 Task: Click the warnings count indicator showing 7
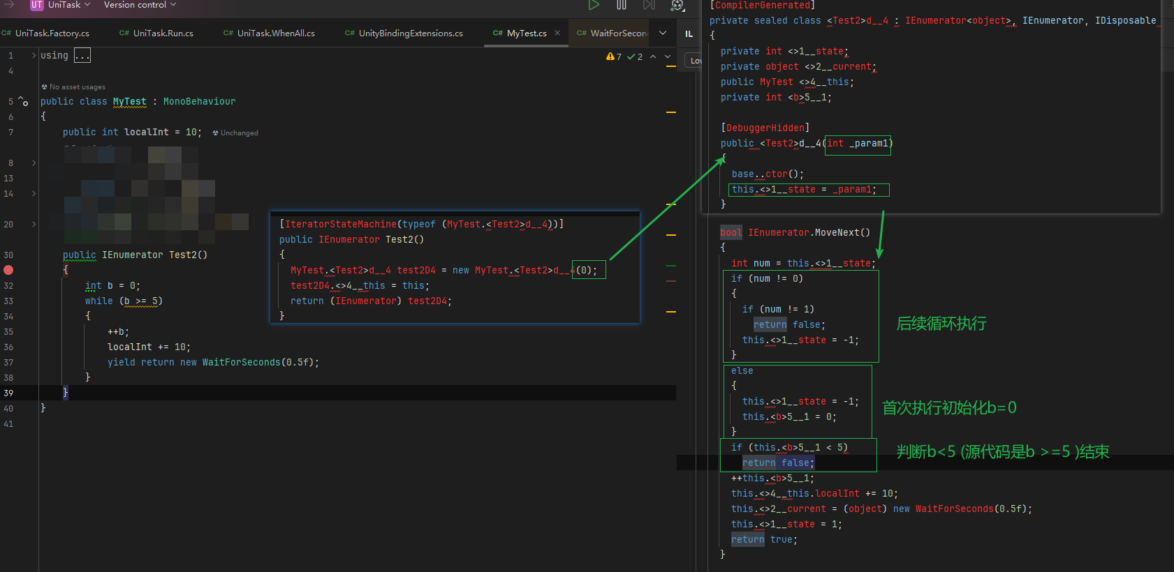614,57
